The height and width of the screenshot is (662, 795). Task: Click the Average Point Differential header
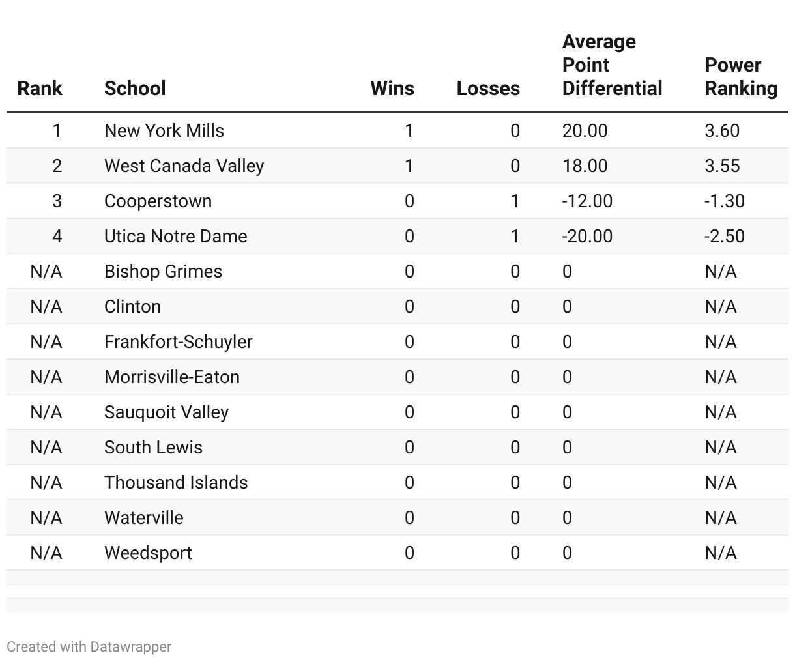[612, 65]
